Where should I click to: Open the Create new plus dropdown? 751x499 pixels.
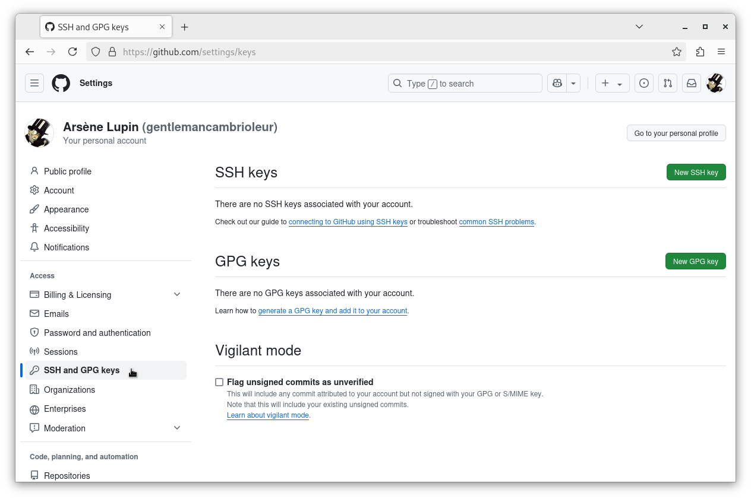(612, 84)
